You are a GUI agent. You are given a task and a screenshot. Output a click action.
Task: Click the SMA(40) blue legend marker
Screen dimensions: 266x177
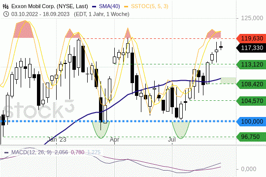[x=94, y=6]
